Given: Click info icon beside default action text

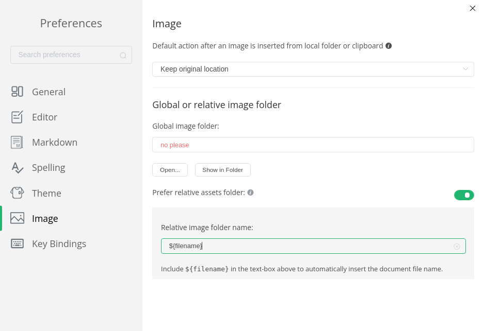Looking at the screenshot, I should point(389,46).
